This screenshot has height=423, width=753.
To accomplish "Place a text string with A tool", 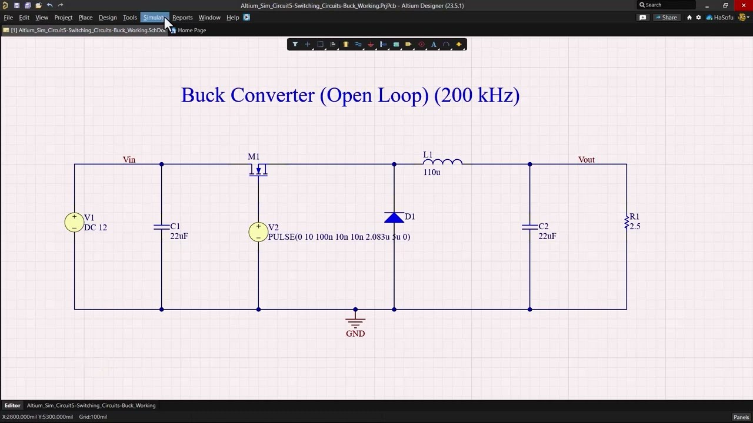I will point(434,44).
